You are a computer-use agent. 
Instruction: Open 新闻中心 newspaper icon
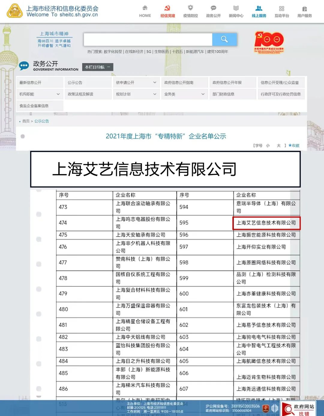click(236, 8)
